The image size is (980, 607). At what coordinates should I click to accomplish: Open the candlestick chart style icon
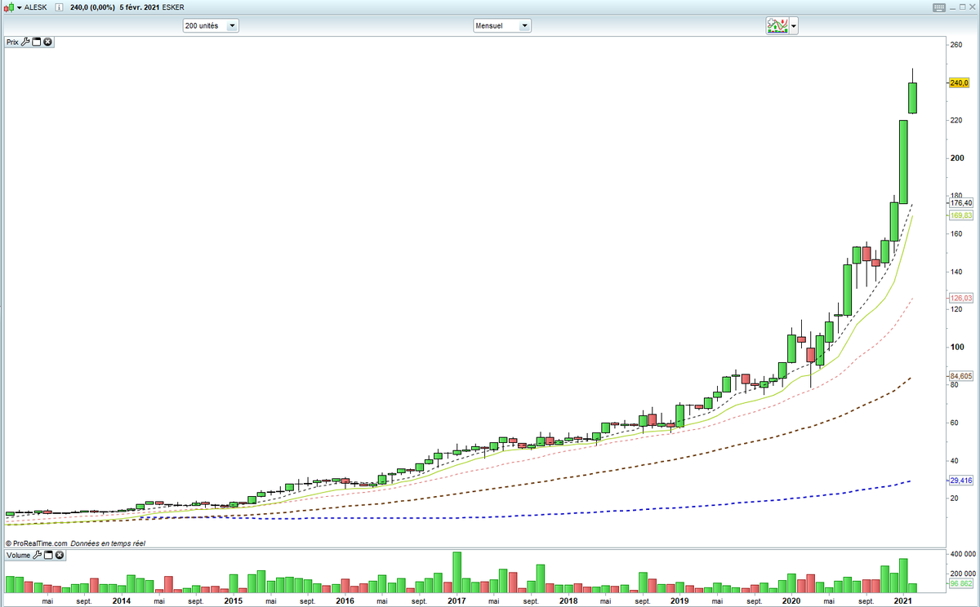[x=8, y=7]
